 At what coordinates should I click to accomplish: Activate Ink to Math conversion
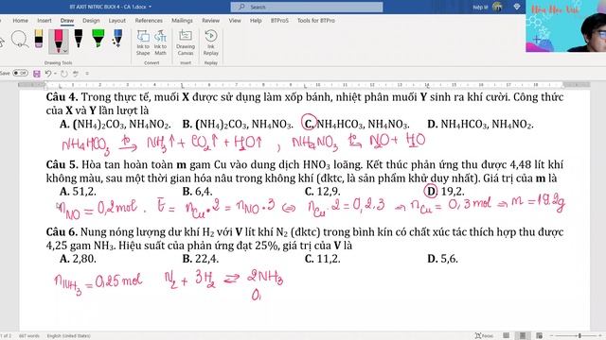click(160, 42)
